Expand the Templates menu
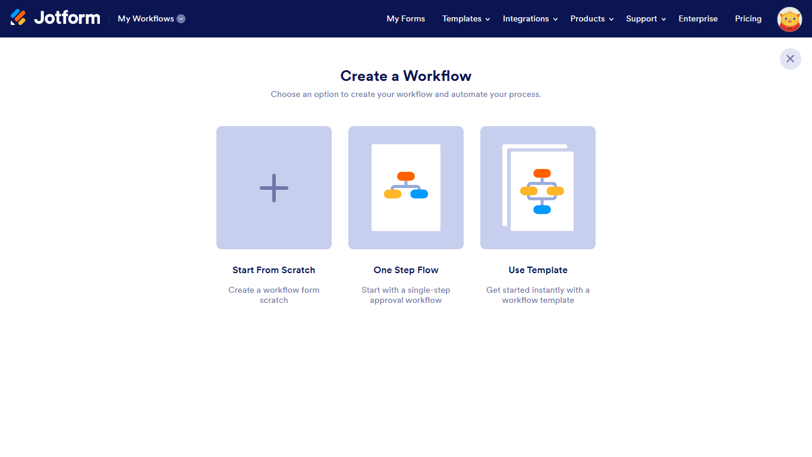The height and width of the screenshot is (457, 812). tap(466, 18)
